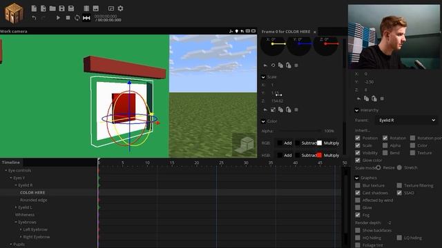This screenshot has width=442, height=248.
Task: Toggle the secondary view window icon
Action: [x=111, y=8]
